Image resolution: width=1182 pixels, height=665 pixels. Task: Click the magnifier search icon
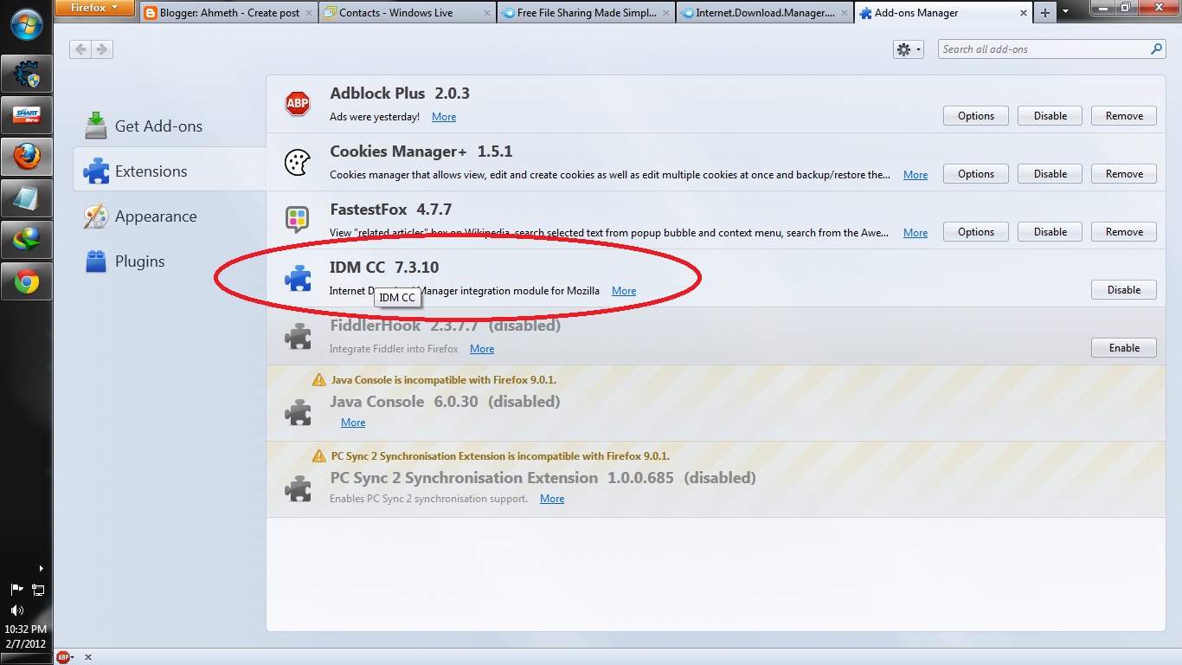point(1157,49)
